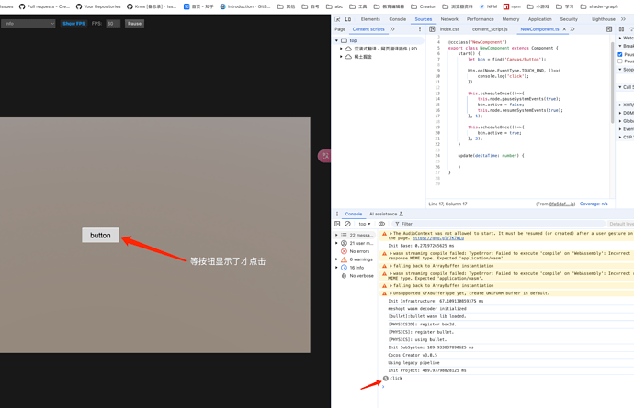Click the warning icon of the AudioContext message

pyautogui.click(x=384, y=234)
